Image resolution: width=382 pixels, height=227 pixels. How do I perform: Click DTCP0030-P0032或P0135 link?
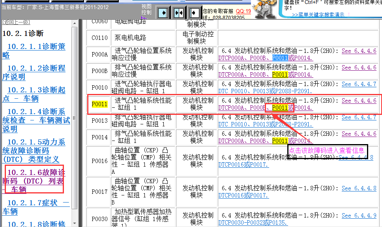coord(253,223)
